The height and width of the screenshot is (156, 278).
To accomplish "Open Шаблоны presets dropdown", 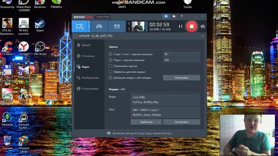I will pos(146,122).
